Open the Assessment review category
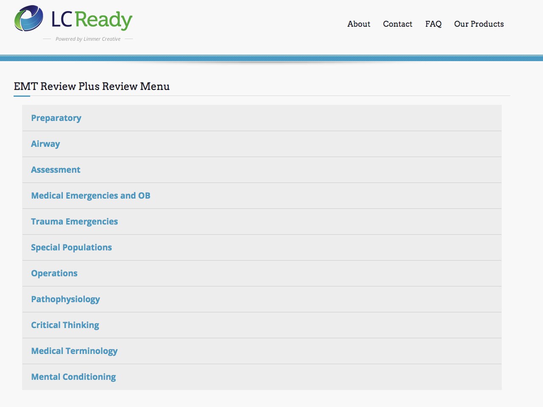Viewport: 543px width, 407px height. click(56, 170)
